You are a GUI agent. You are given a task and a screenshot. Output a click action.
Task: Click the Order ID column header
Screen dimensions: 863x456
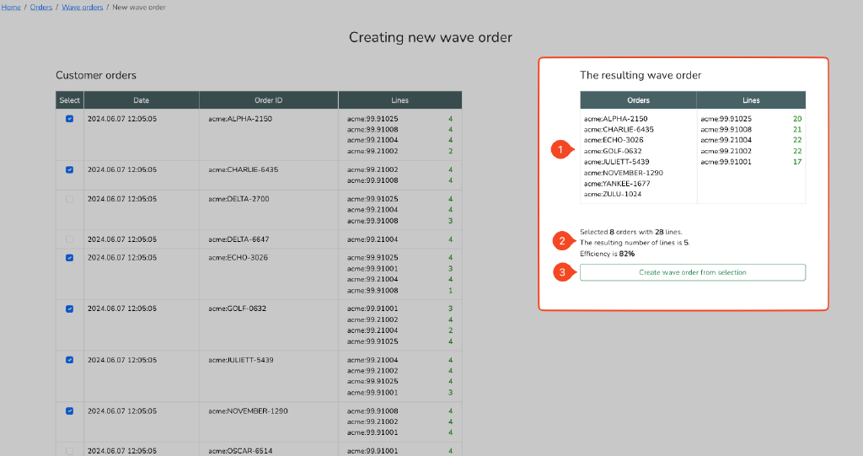[x=268, y=100]
